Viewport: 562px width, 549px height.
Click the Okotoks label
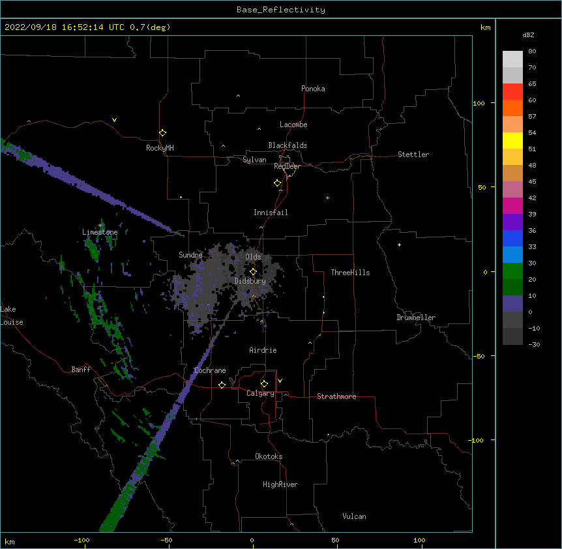[x=269, y=456]
